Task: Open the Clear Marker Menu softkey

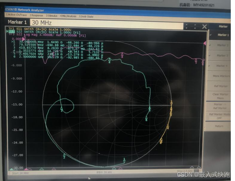Action: 218,96
